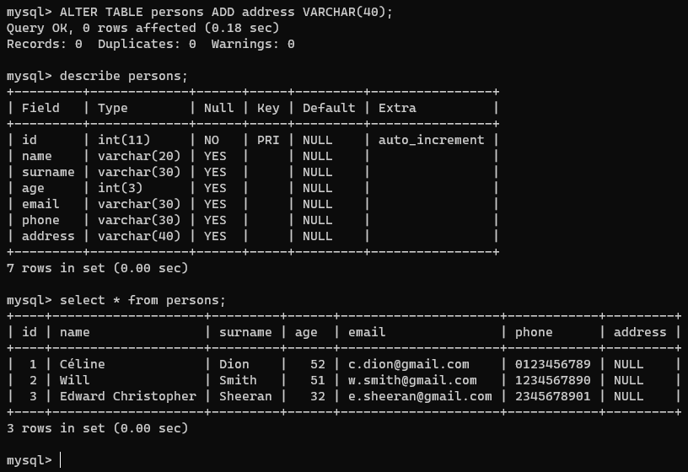The image size is (688, 472).
Task: Click phone number 1234567890
Action: click(x=552, y=380)
